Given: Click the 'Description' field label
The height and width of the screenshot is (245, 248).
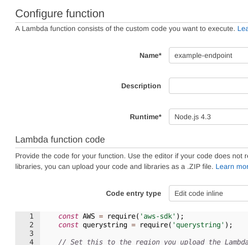Looking at the screenshot, I should (x=141, y=86).
